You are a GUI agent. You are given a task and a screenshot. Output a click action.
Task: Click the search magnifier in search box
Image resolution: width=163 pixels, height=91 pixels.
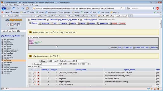[153, 8]
